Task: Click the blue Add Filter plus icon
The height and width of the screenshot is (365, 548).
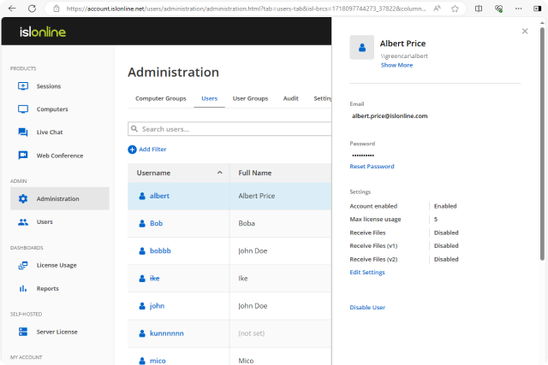Action: tap(132, 150)
